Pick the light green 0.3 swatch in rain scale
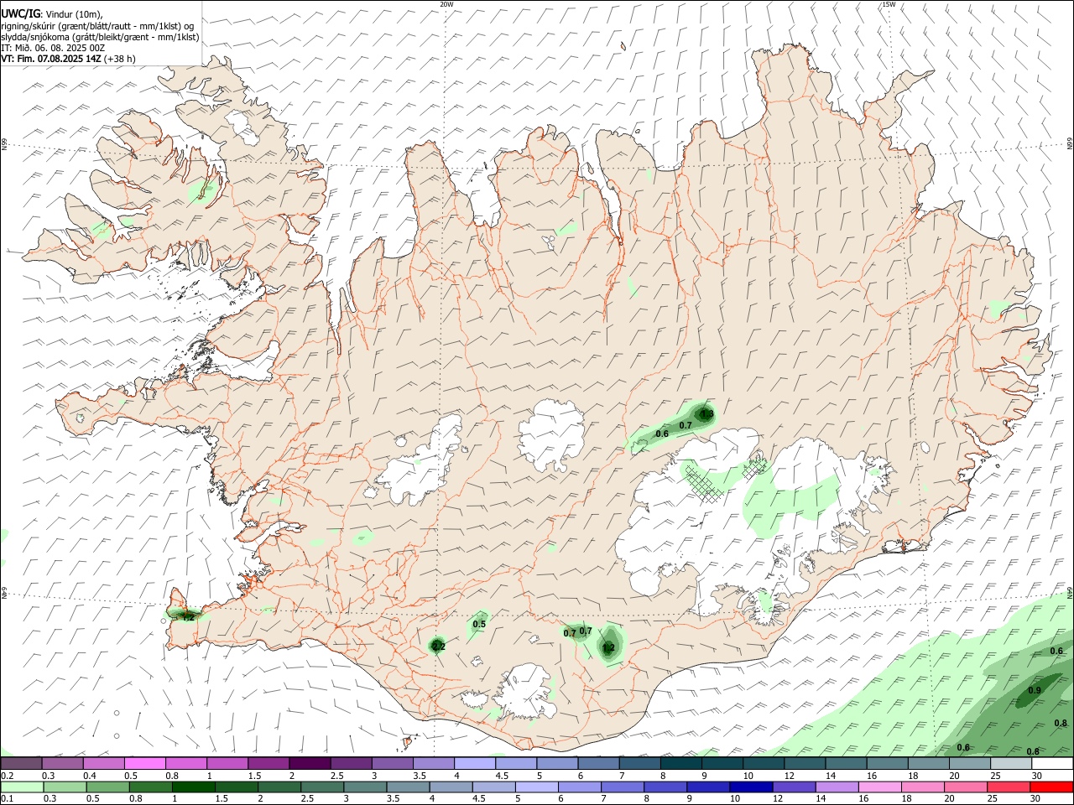This screenshot has width=1074, height=805. [65, 787]
